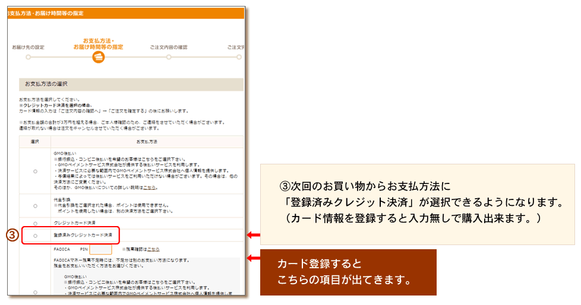
Task: Select the GMO後払い radio button
Action: (x=35, y=171)
